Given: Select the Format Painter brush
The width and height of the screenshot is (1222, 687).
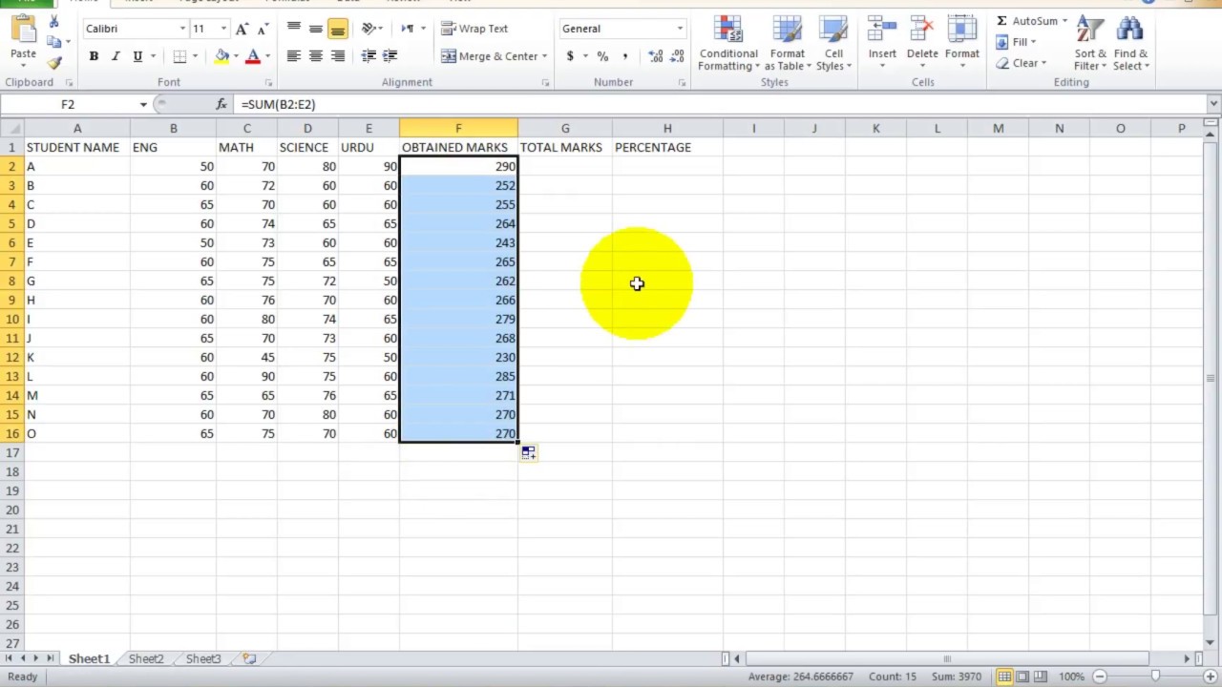Looking at the screenshot, I should (x=53, y=63).
